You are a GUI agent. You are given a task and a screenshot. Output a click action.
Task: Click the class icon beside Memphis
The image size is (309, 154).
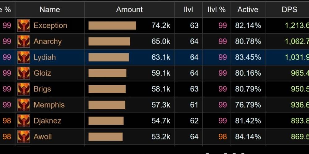point(23,105)
